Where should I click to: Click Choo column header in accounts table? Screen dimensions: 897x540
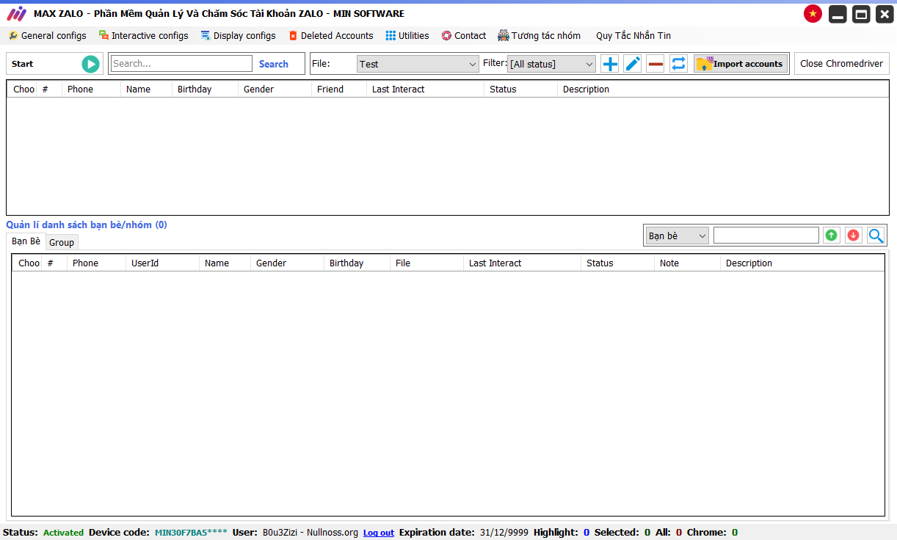tap(23, 90)
